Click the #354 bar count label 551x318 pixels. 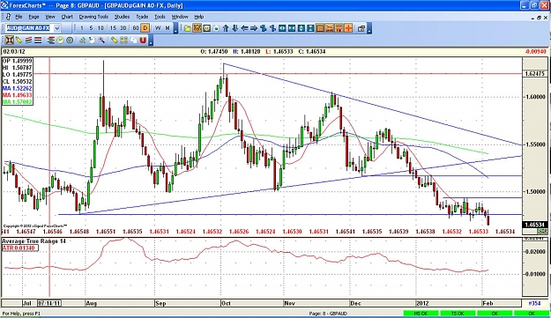[535, 303]
